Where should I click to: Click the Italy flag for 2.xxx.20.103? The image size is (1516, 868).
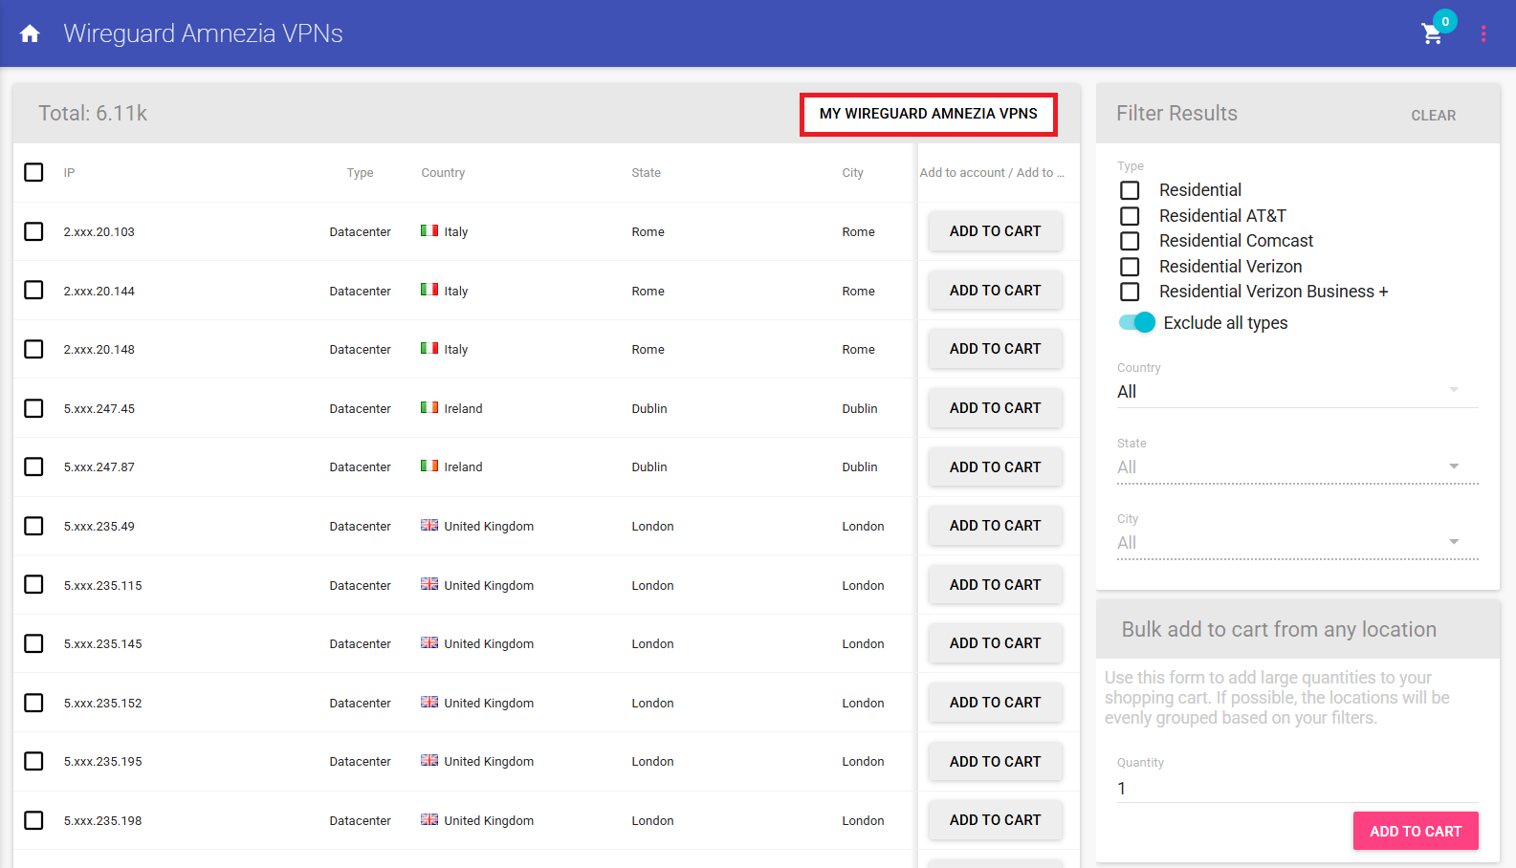click(429, 231)
